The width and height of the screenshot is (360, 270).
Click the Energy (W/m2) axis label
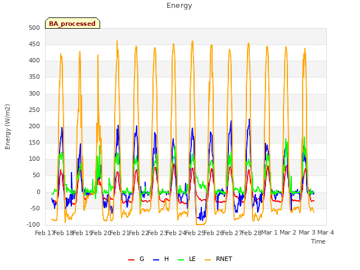tap(7, 127)
